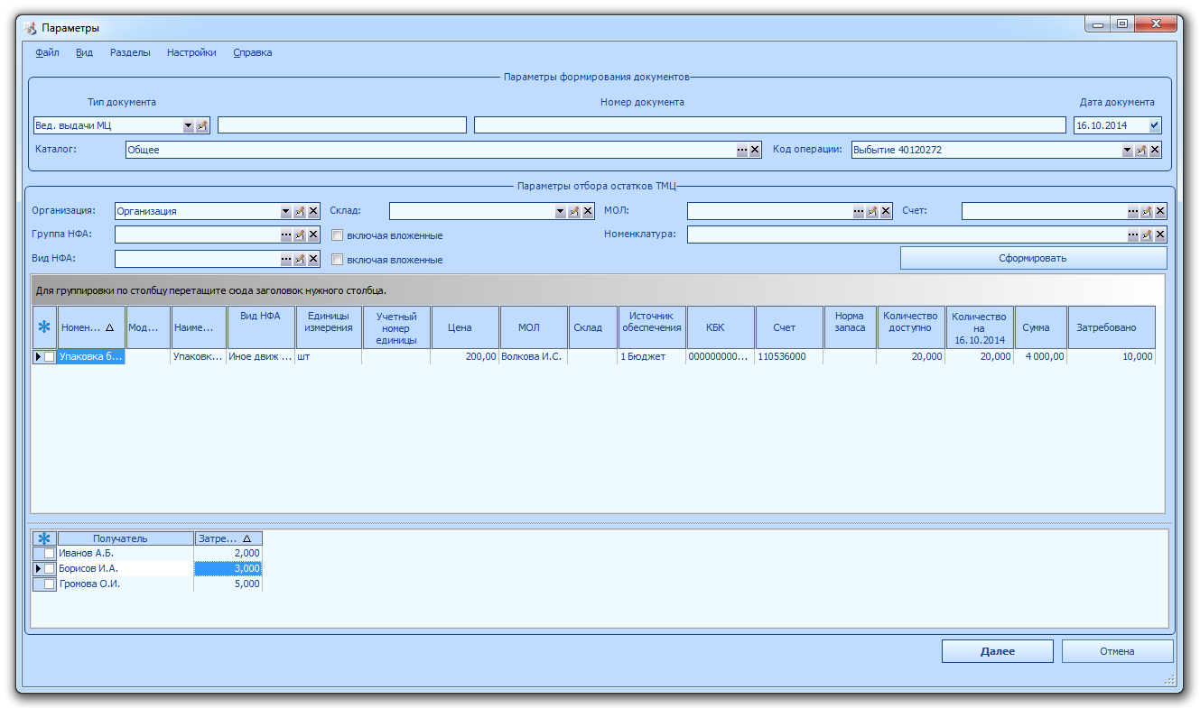
Task: Open the Настройки menu
Action: click(x=191, y=52)
